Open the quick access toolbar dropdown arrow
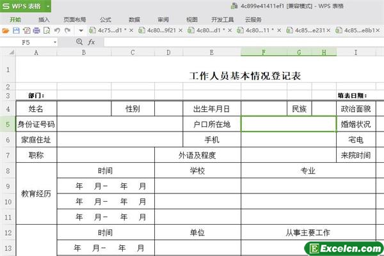 (81, 31)
